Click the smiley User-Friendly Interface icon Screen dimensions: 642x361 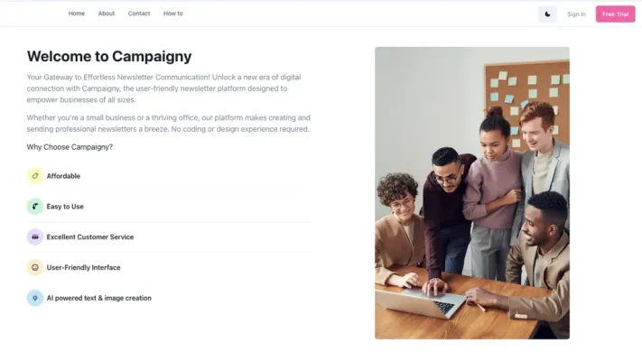(x=35, y=267)
